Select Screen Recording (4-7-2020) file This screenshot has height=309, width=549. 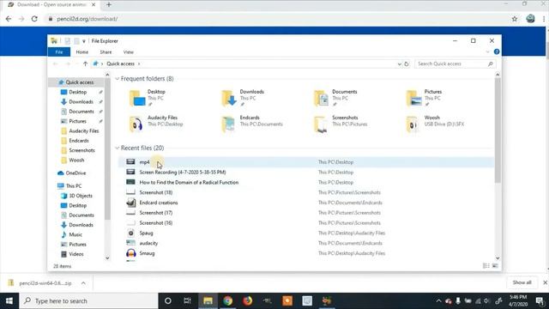coord(306,173)
